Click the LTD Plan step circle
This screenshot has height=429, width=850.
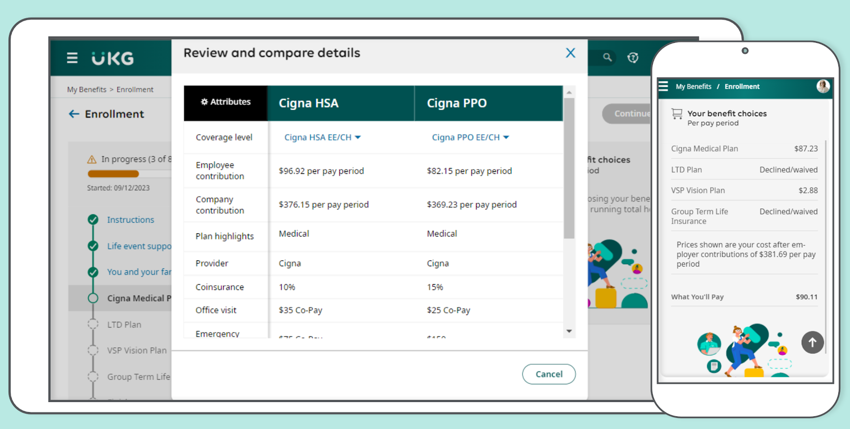pyautogui.click(x=93, y=324)
